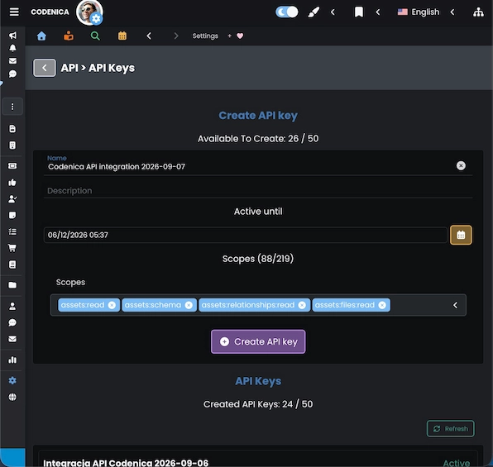
Task: Navigate back with toolbar left chevron
Action: (x=149, y=36)
